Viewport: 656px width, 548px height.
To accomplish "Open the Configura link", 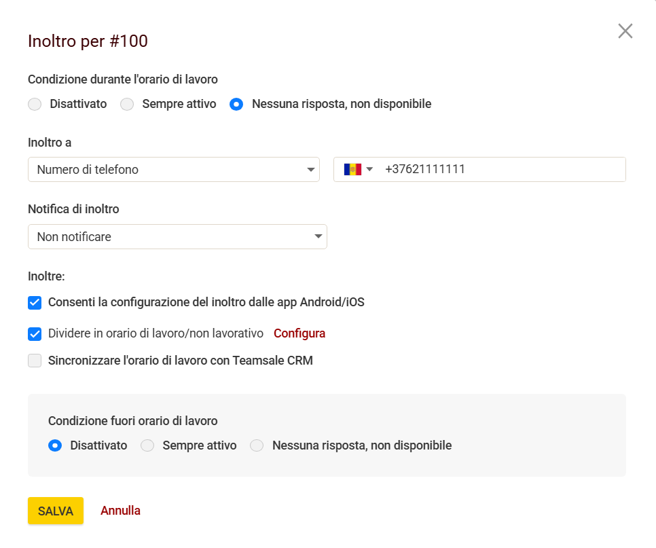I will tap(299, 333).
